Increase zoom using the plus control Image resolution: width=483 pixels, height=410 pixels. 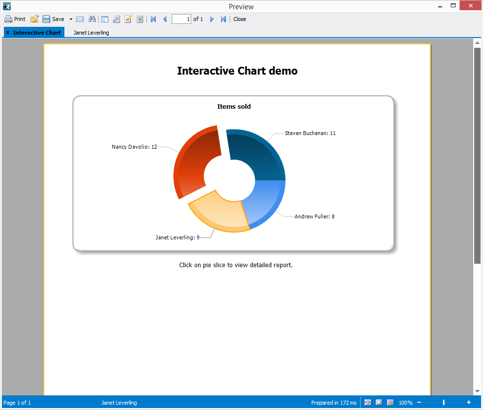pos(468,402)
